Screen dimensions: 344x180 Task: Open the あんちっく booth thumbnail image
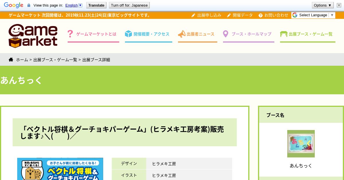pyautogui.click(x=301, y=144)
